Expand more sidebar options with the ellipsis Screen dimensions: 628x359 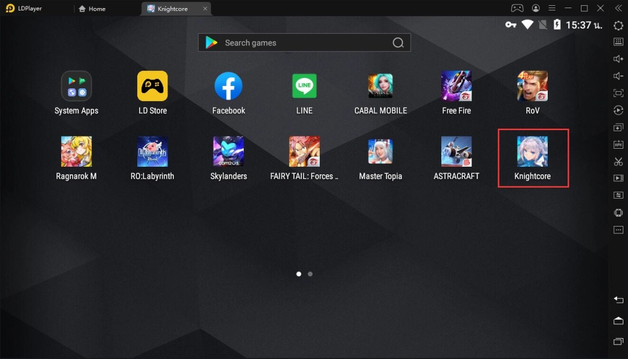(618, 229)
